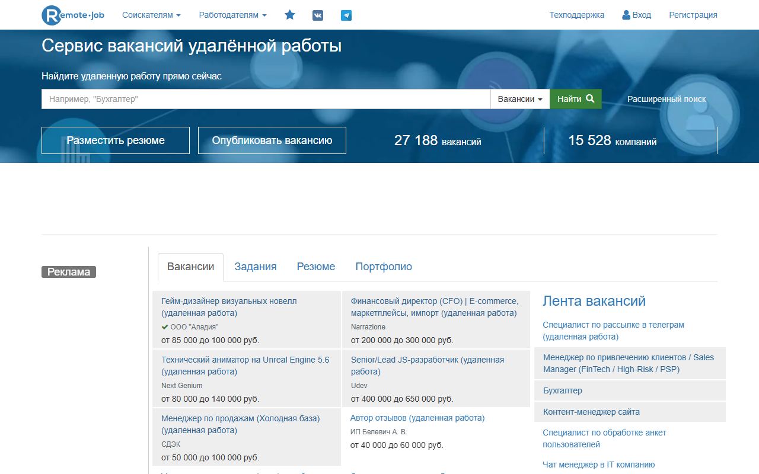Open Техподдержка link
Viewport: 759px width, 474px height.
(577, 15)
